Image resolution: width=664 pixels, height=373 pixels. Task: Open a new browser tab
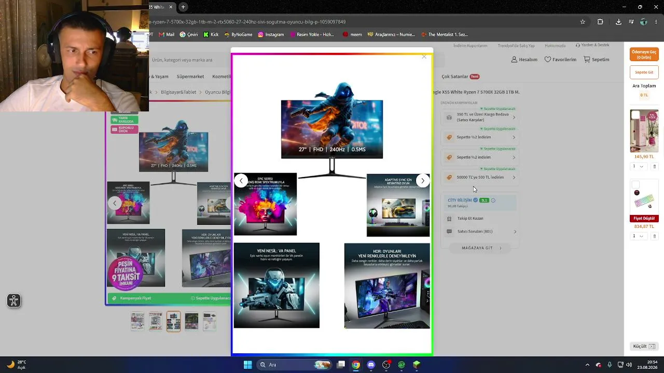click(183, 7)
